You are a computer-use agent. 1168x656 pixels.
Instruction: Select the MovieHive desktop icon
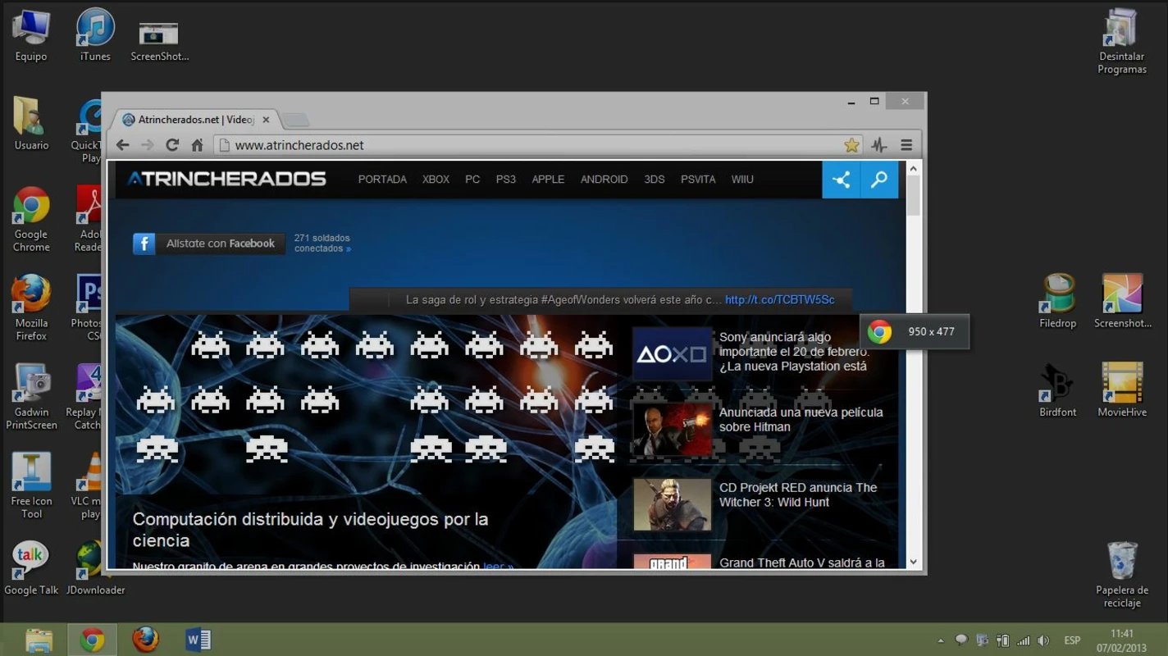pyautogui.click(x=1122, y=390)
